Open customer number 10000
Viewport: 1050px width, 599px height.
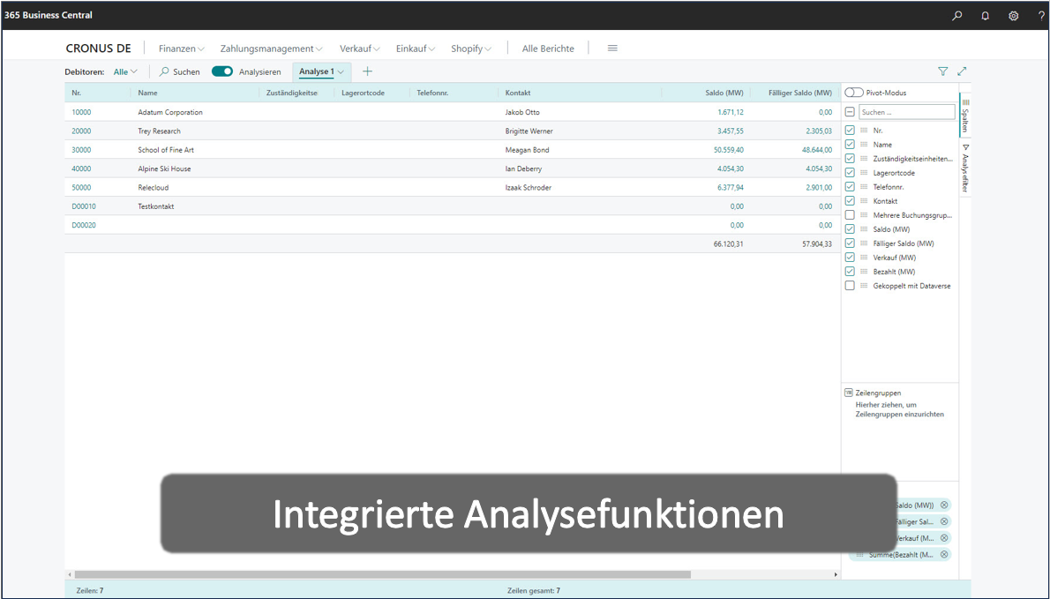(81, 112)
